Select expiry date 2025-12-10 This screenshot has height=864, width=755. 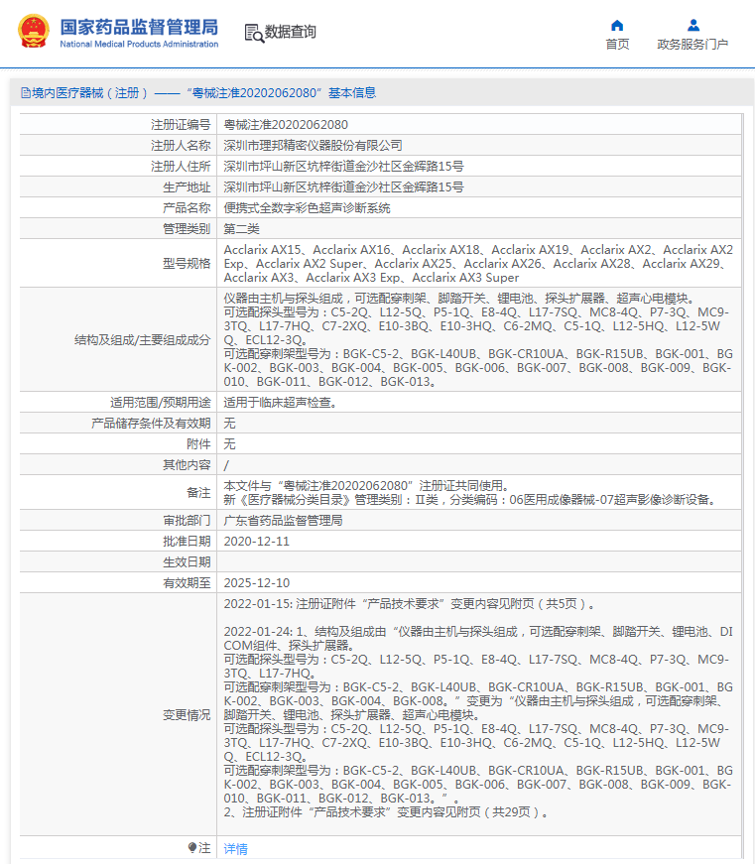256,583
